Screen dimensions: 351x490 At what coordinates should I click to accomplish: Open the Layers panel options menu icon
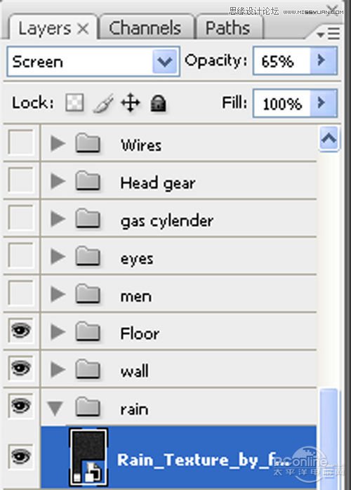[x=329, y=34]
